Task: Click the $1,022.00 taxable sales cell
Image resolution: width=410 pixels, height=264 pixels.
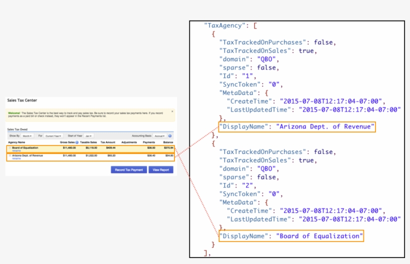Action: point(91,155)
